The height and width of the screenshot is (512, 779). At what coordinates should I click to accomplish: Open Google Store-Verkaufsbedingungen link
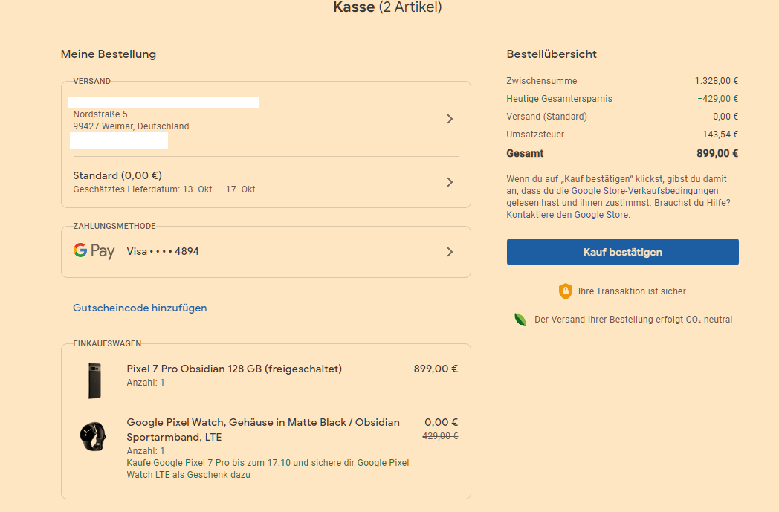click(644, 191)
